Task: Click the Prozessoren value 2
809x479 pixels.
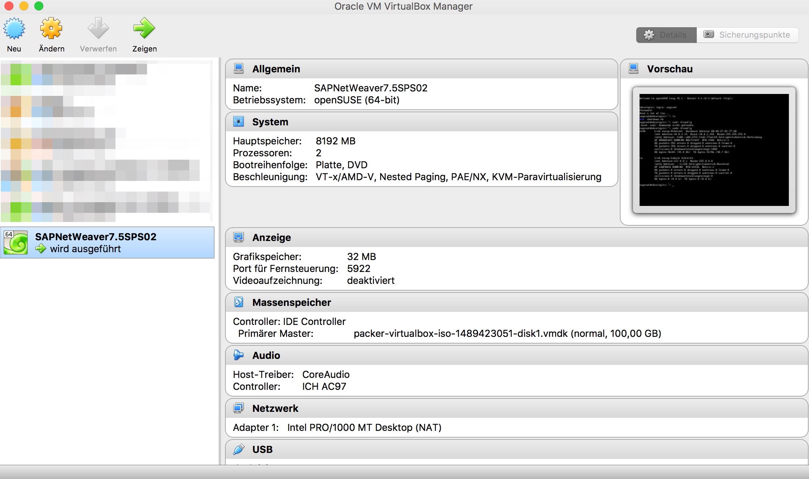Action: coord(318,153)
